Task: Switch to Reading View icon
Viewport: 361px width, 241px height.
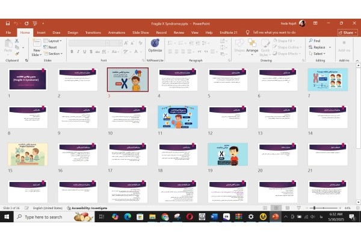Action: 288,208
